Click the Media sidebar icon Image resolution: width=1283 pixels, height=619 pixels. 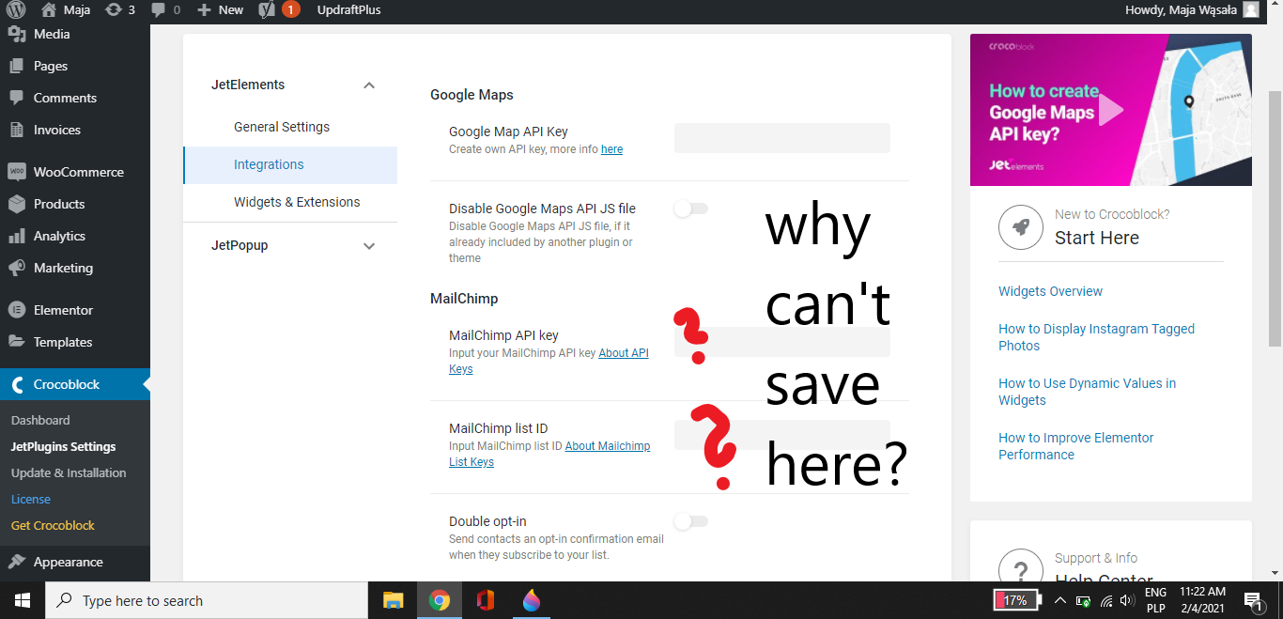(x=16, y=34)
